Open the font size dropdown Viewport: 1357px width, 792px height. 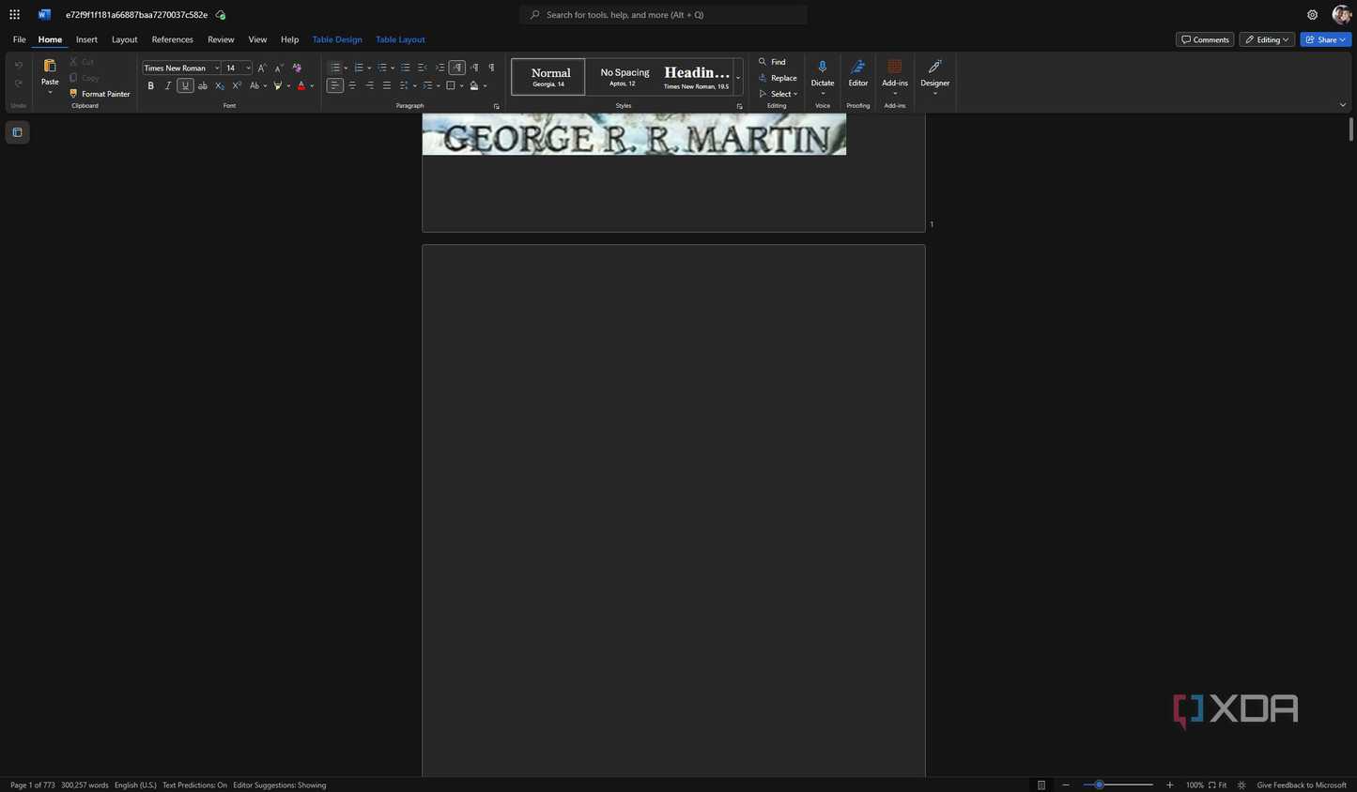[248, 68]
